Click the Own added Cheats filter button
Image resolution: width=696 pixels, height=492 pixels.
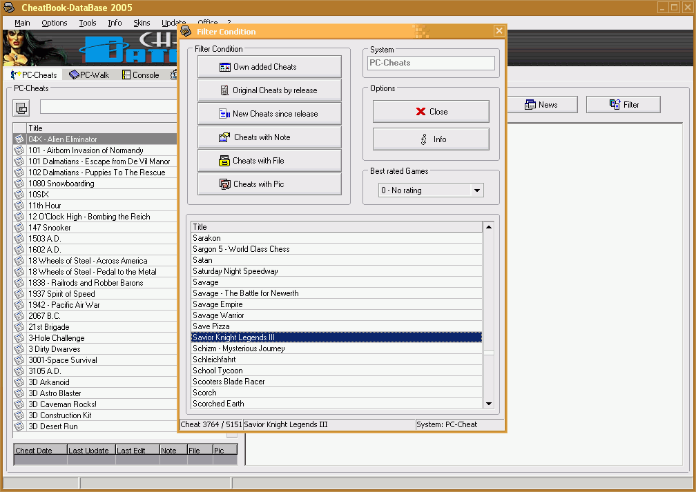(x=269, y=67)
